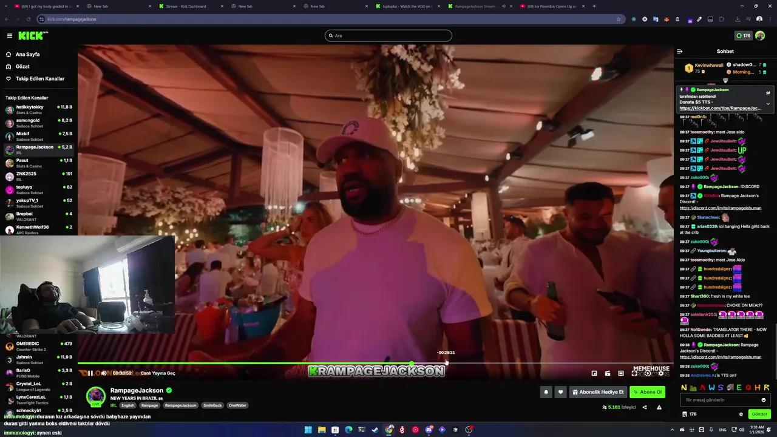The image size is (777, 437).
Task: Collapse the Sohbet chat panel
Action: click(x=680, y=52)
